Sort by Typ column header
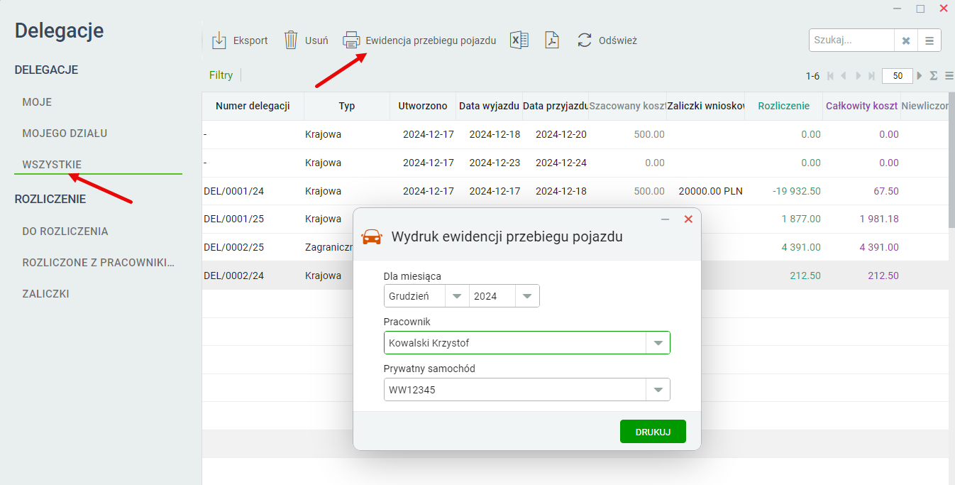955x485 pixels. [347, 106]
